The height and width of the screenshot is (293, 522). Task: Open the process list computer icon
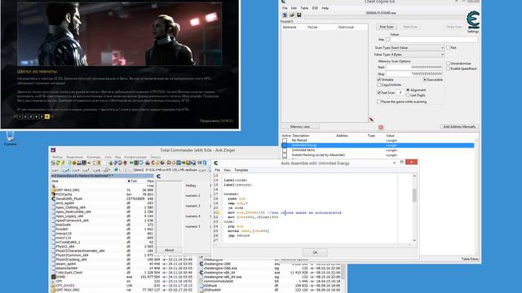click(x=285, y=15)
